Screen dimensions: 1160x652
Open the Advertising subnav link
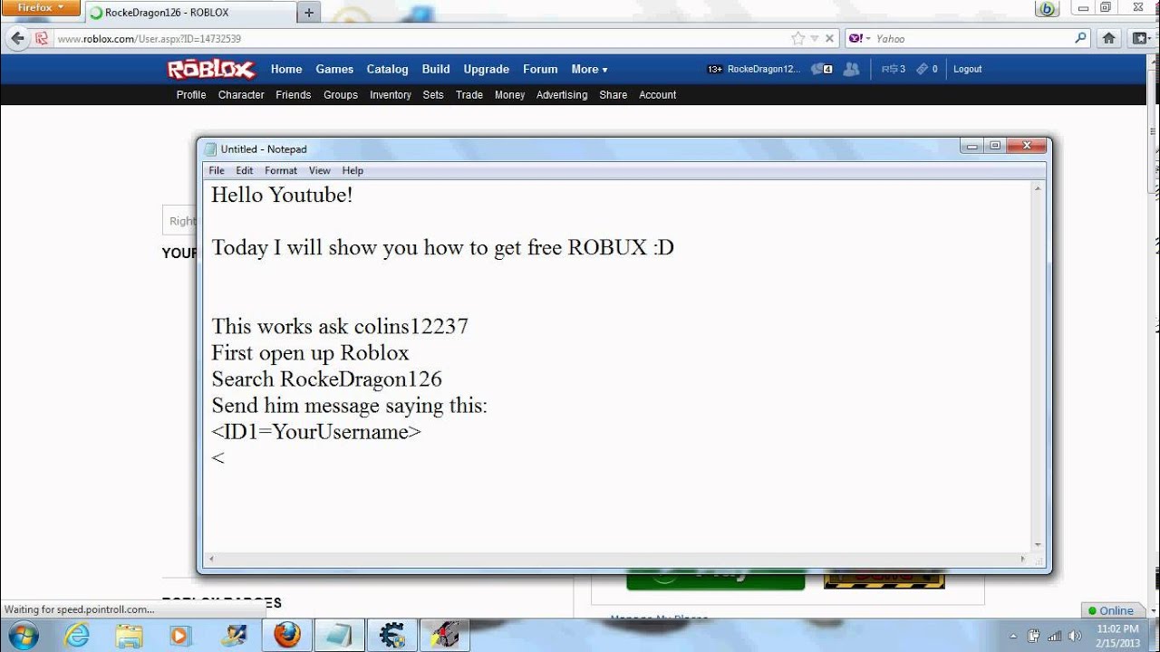tap(562, 95)
